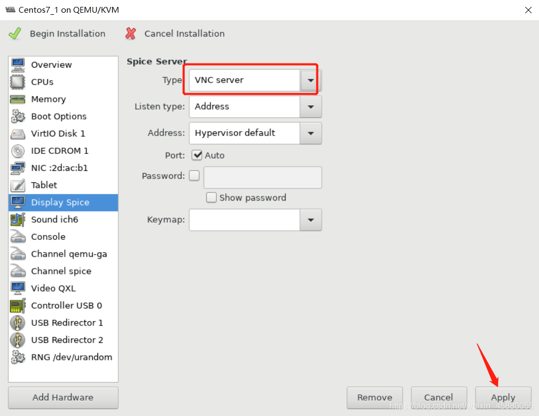Click into the Password text field
This screenshot has height=416, width=539.
click(x=263, y=177)
